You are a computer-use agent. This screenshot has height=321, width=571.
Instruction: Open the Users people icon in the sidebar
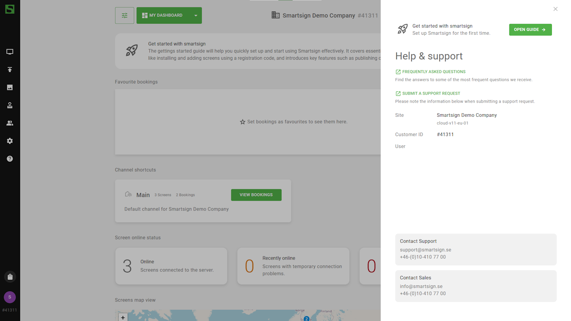(x=10, y=123)
